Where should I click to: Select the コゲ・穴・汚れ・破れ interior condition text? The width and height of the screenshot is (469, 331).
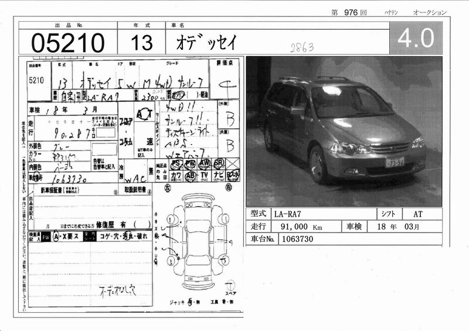point(124,236)
